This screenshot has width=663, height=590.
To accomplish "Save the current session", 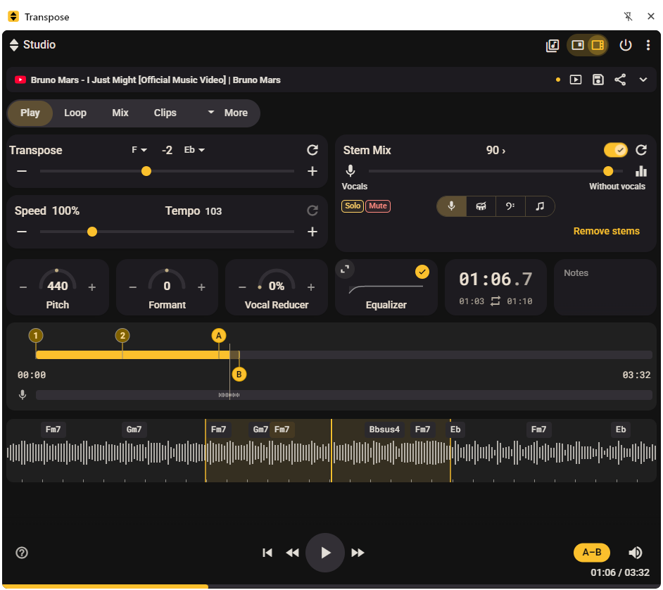I will [x=598, y=80].
